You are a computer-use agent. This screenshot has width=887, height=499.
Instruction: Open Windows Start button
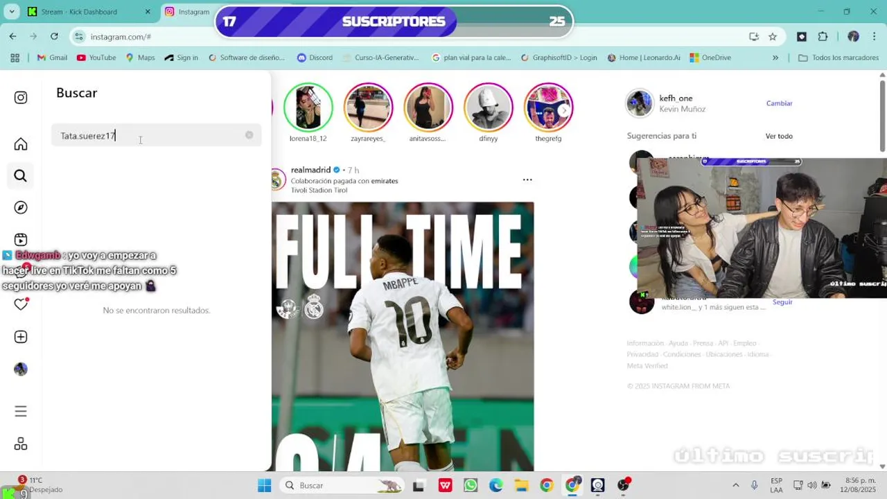[264, 485]
